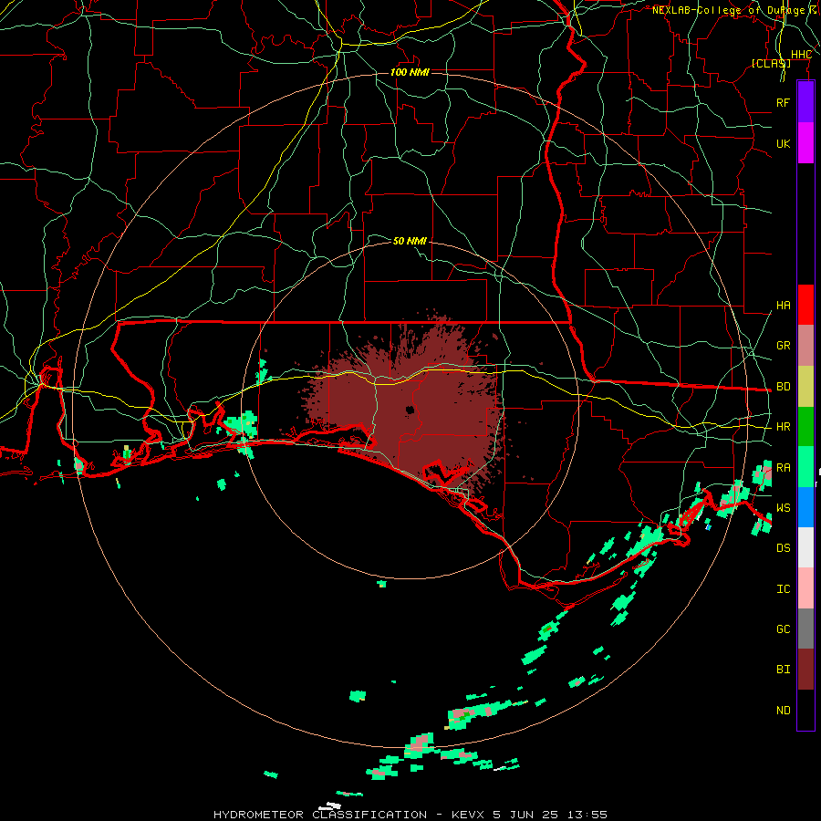Image resolution: width=821 pixels, height=821 pixels.
Task: Click the NEXLAB-College of DuPage credit text
Action: pyautogui.click(x=733, y=10)
